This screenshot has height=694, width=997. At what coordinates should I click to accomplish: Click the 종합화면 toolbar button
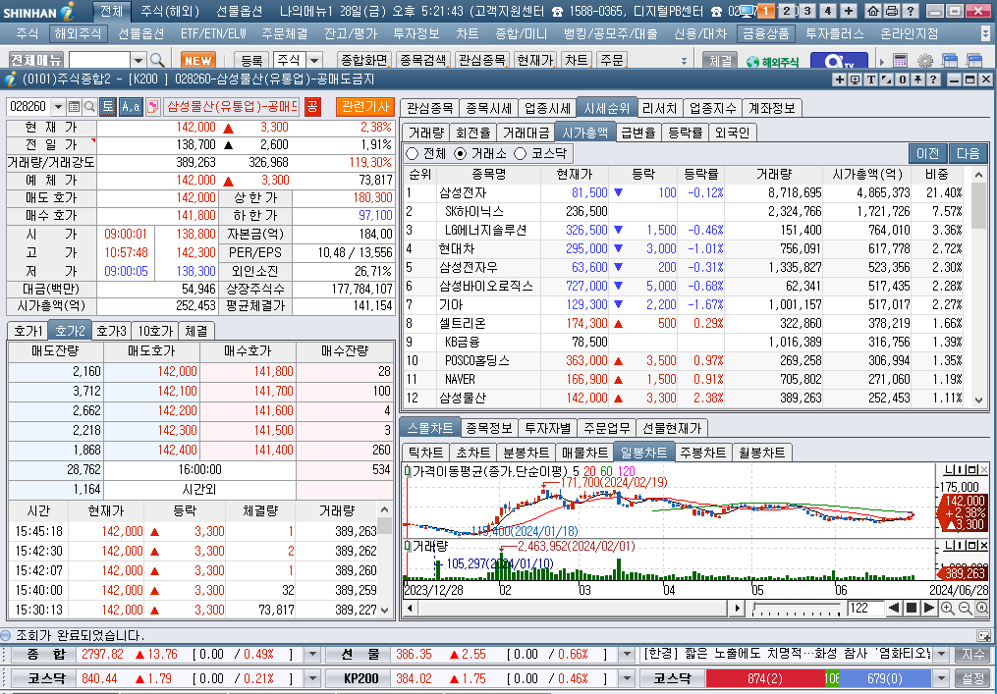coord(364,61)
